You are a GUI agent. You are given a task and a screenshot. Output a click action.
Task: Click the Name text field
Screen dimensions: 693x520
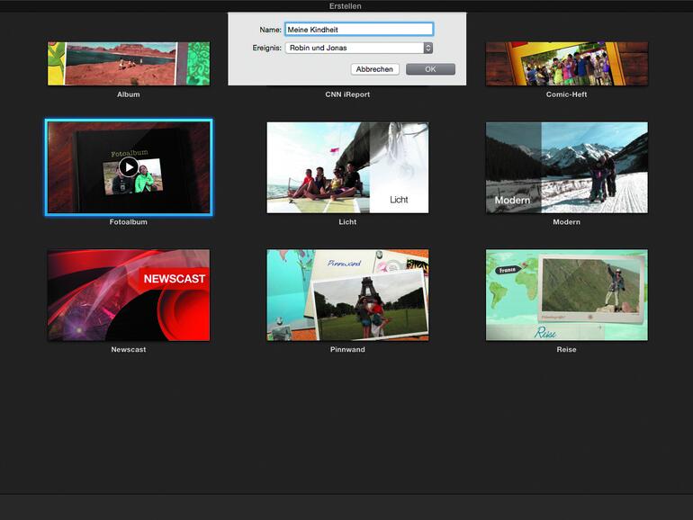click(359, 30)
